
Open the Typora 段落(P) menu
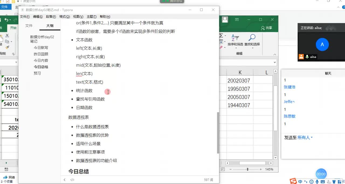[51, 17]
